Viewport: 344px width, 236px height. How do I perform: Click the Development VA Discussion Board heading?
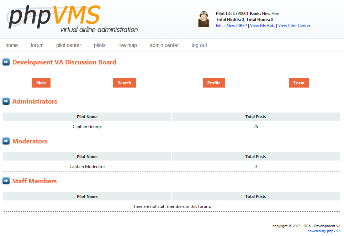click(64, 62)
